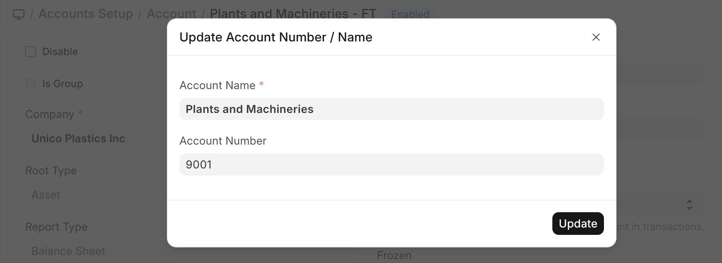Image resolution: width=722 pixels, height=263 pixels.
Task: Click the Disable checkbox label text
Action: [x=60, y=52]
